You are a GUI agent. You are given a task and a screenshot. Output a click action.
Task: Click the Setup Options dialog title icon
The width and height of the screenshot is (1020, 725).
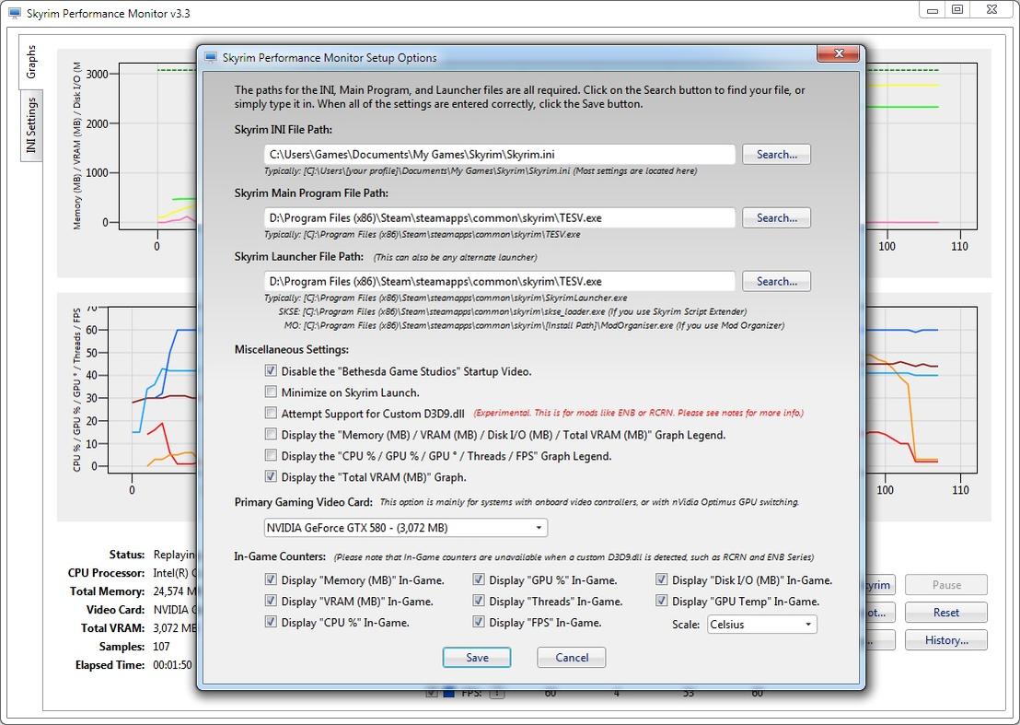click(210, 57)
